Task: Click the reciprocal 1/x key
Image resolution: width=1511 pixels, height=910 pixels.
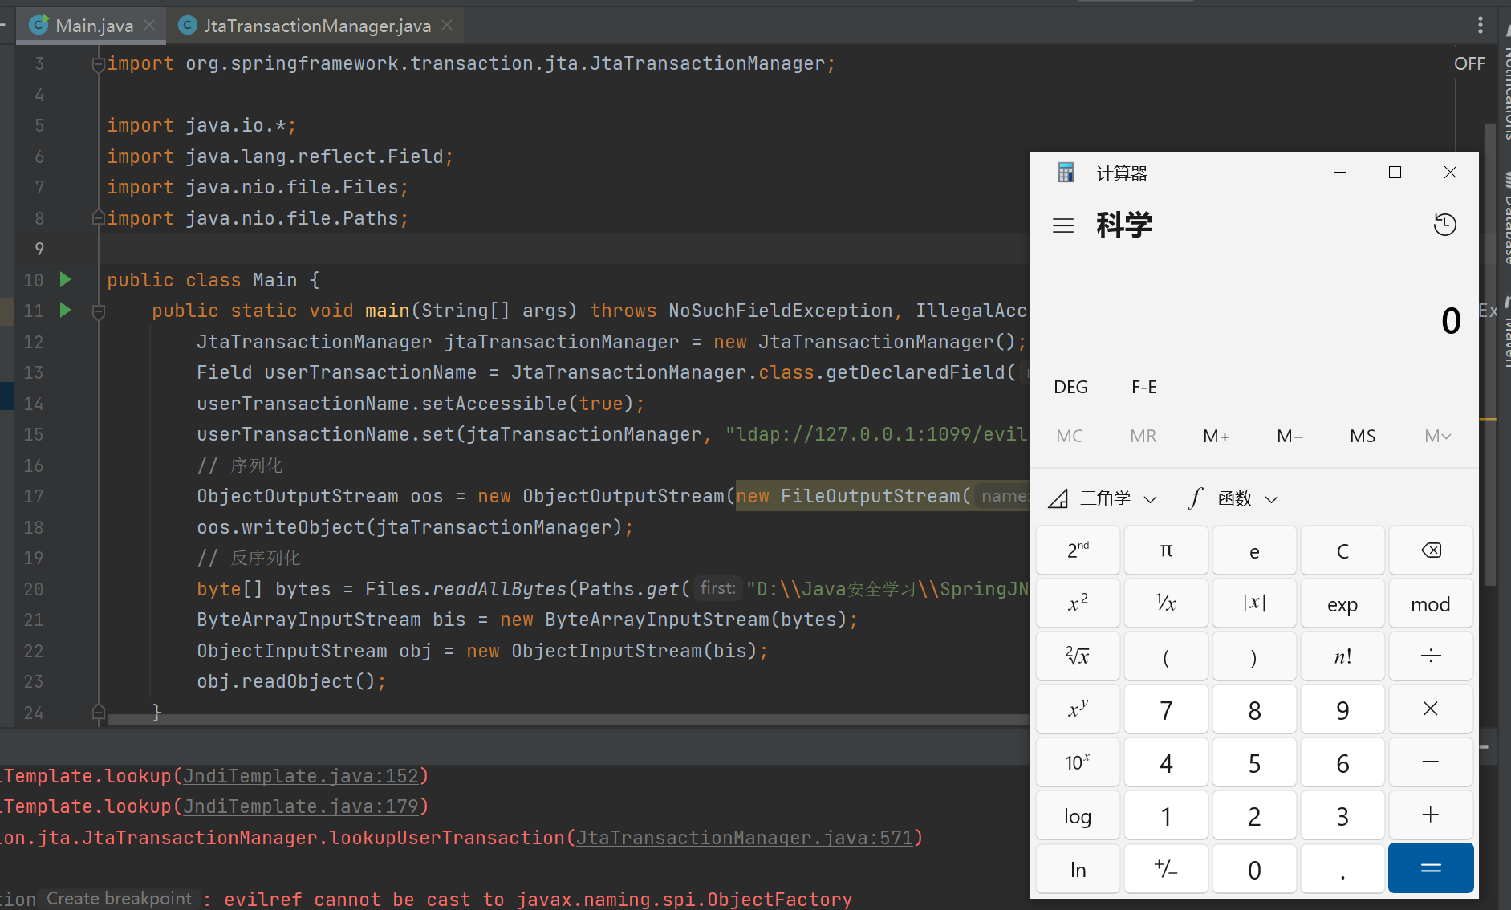Action: [x=1166, y=603]
